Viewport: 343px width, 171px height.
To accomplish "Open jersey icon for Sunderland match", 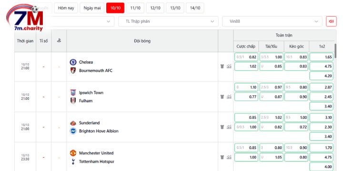I will pyautogui.click(x=222, y=127).
